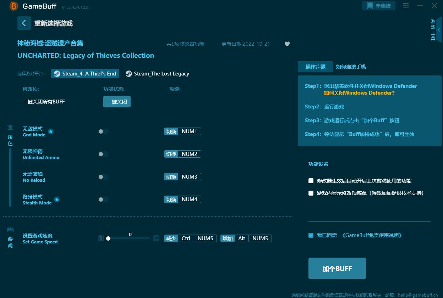Click 增加 label of speed hotkey
The width and height of the screenshot is (443, 298).
click(228, 238)
